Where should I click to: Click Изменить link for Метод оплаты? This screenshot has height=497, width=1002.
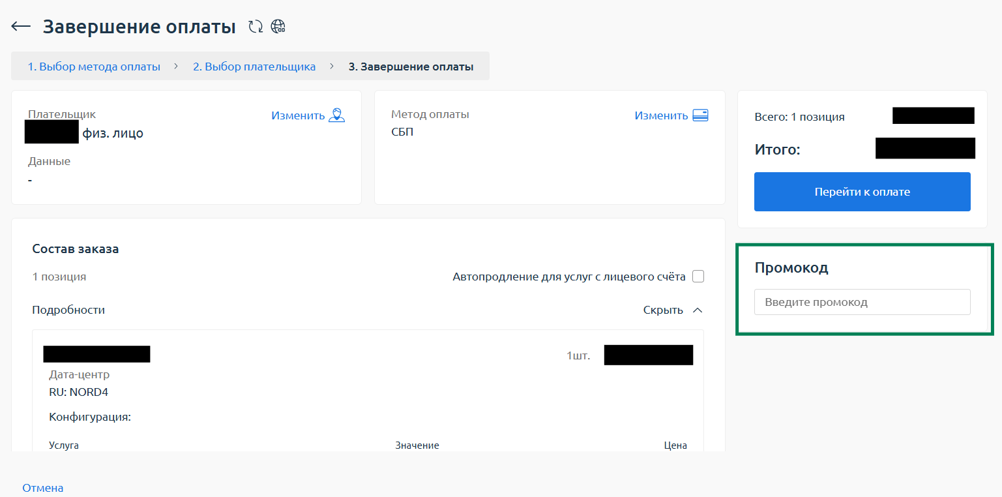click(x=660, y=115)
